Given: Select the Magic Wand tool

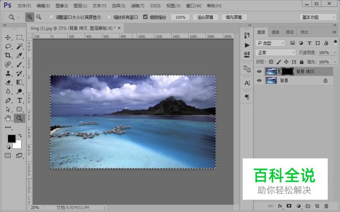Looking at the screenshot, I should point(20,46).
